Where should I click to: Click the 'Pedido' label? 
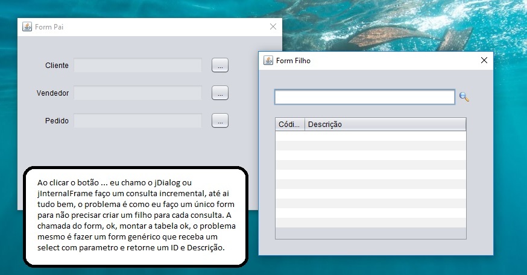pos(57,121)
